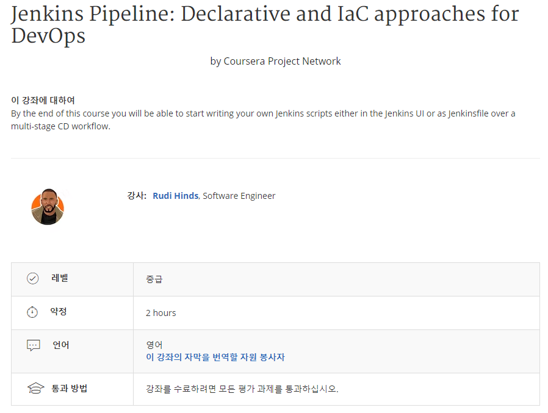Click the course description paragraph

tap(263, 120)
